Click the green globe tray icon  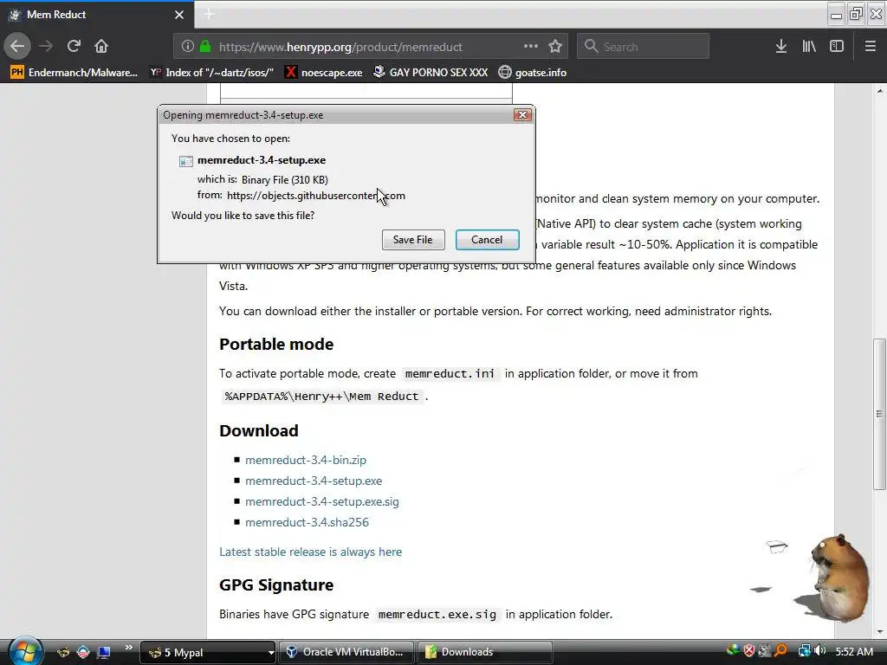click(x=733, y=651)
